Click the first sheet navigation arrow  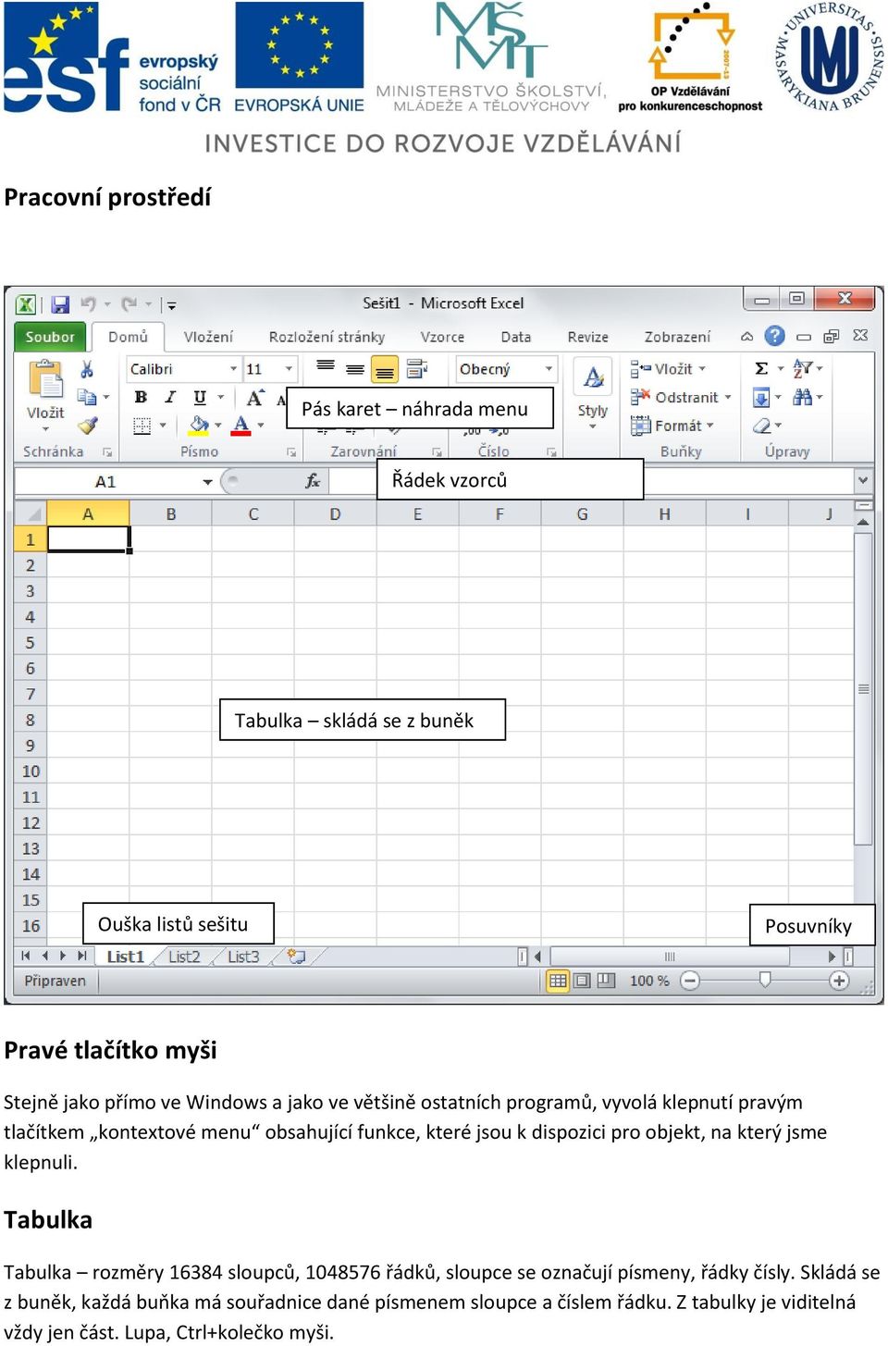[25, 957]
